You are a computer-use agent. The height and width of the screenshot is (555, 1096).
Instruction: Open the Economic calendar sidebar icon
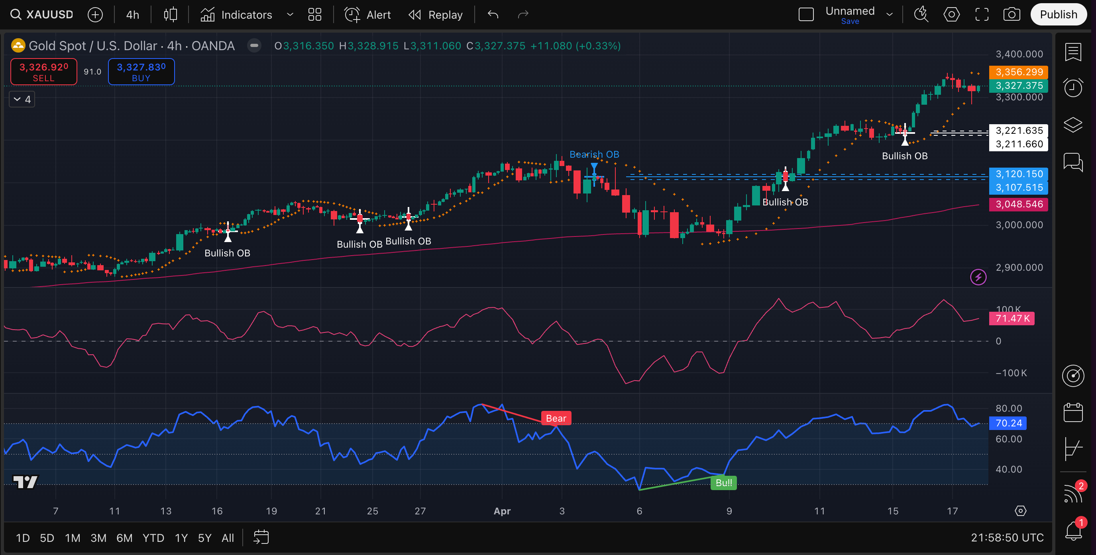click(x=1072, y=412)
